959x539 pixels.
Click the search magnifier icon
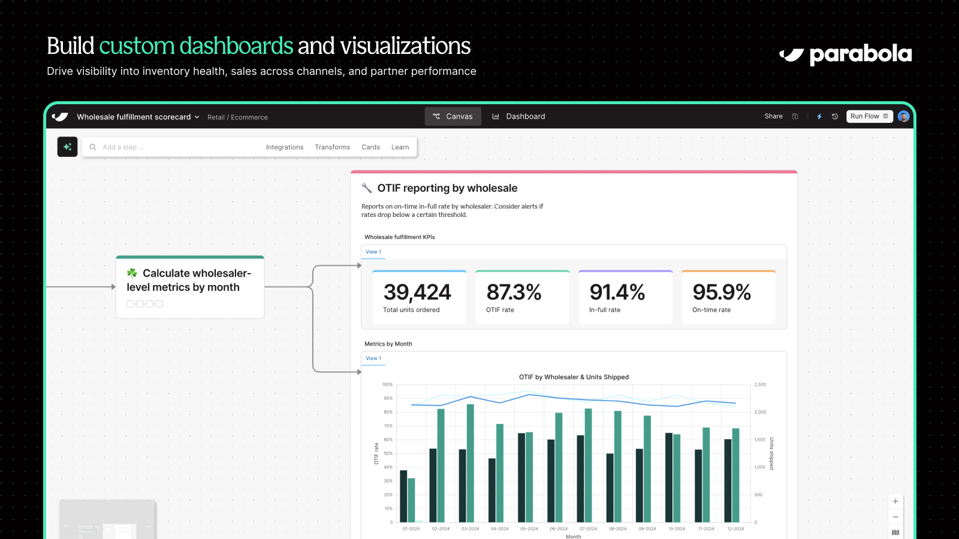93,147
